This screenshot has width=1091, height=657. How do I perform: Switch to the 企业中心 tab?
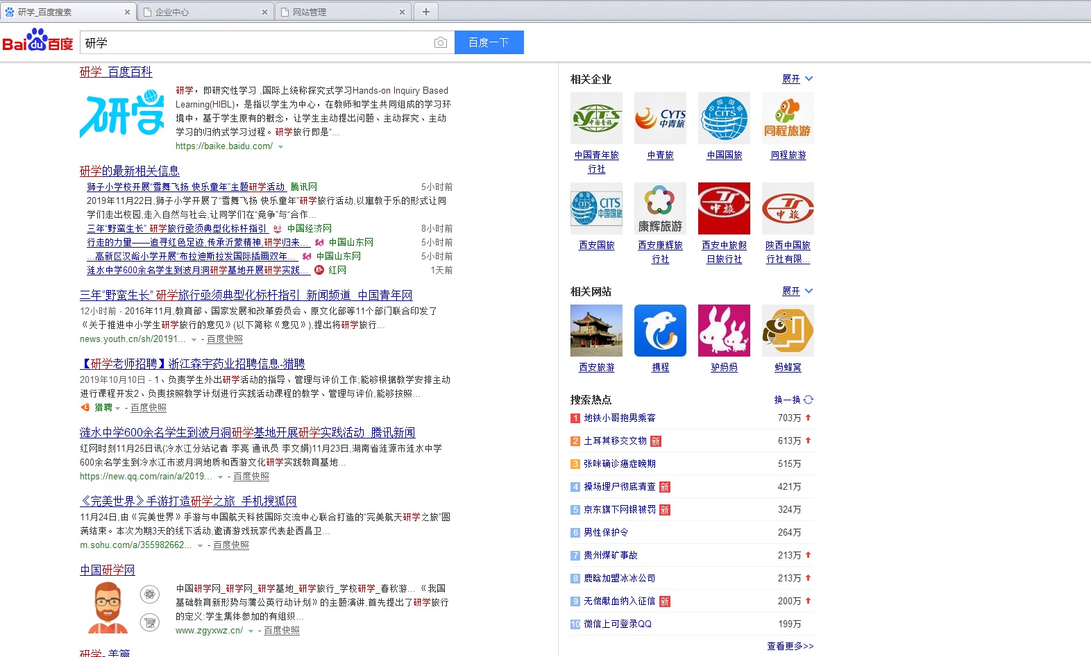pos(205,12)
